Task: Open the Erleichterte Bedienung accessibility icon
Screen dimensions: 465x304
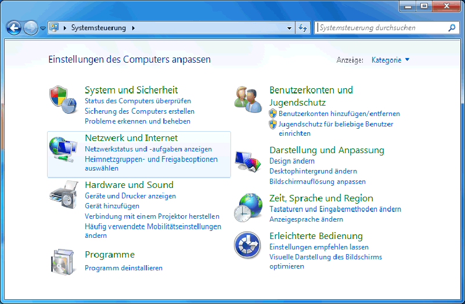Action: (248, 245)
